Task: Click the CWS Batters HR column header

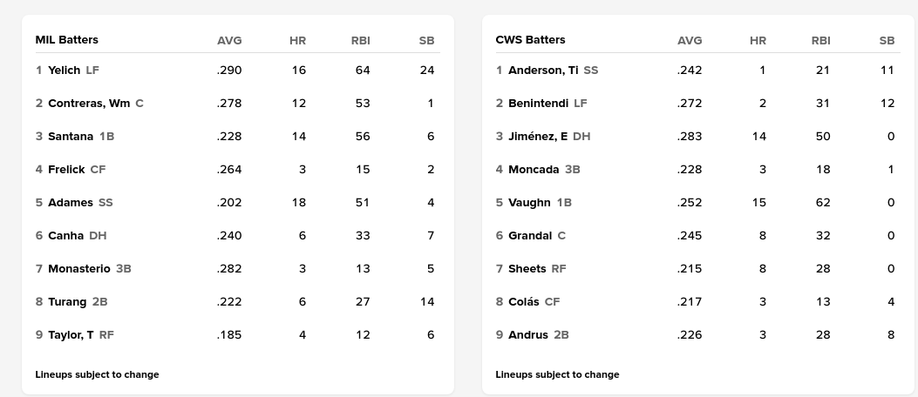Action: click(x=758, y=41)
